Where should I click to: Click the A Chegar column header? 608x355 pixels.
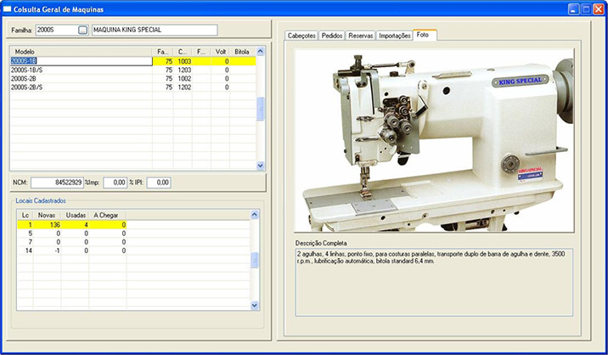(107, 215)
